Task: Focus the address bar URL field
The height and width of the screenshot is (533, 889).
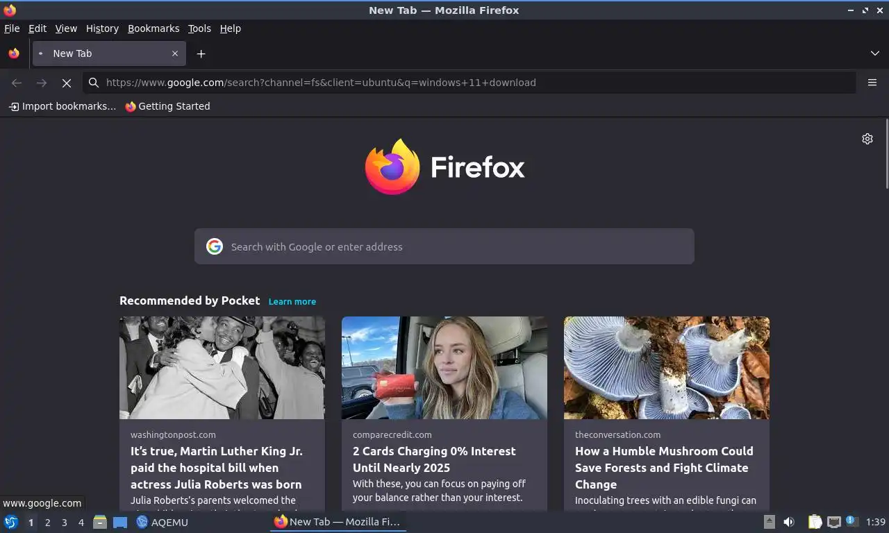Action: coord(469,83)
